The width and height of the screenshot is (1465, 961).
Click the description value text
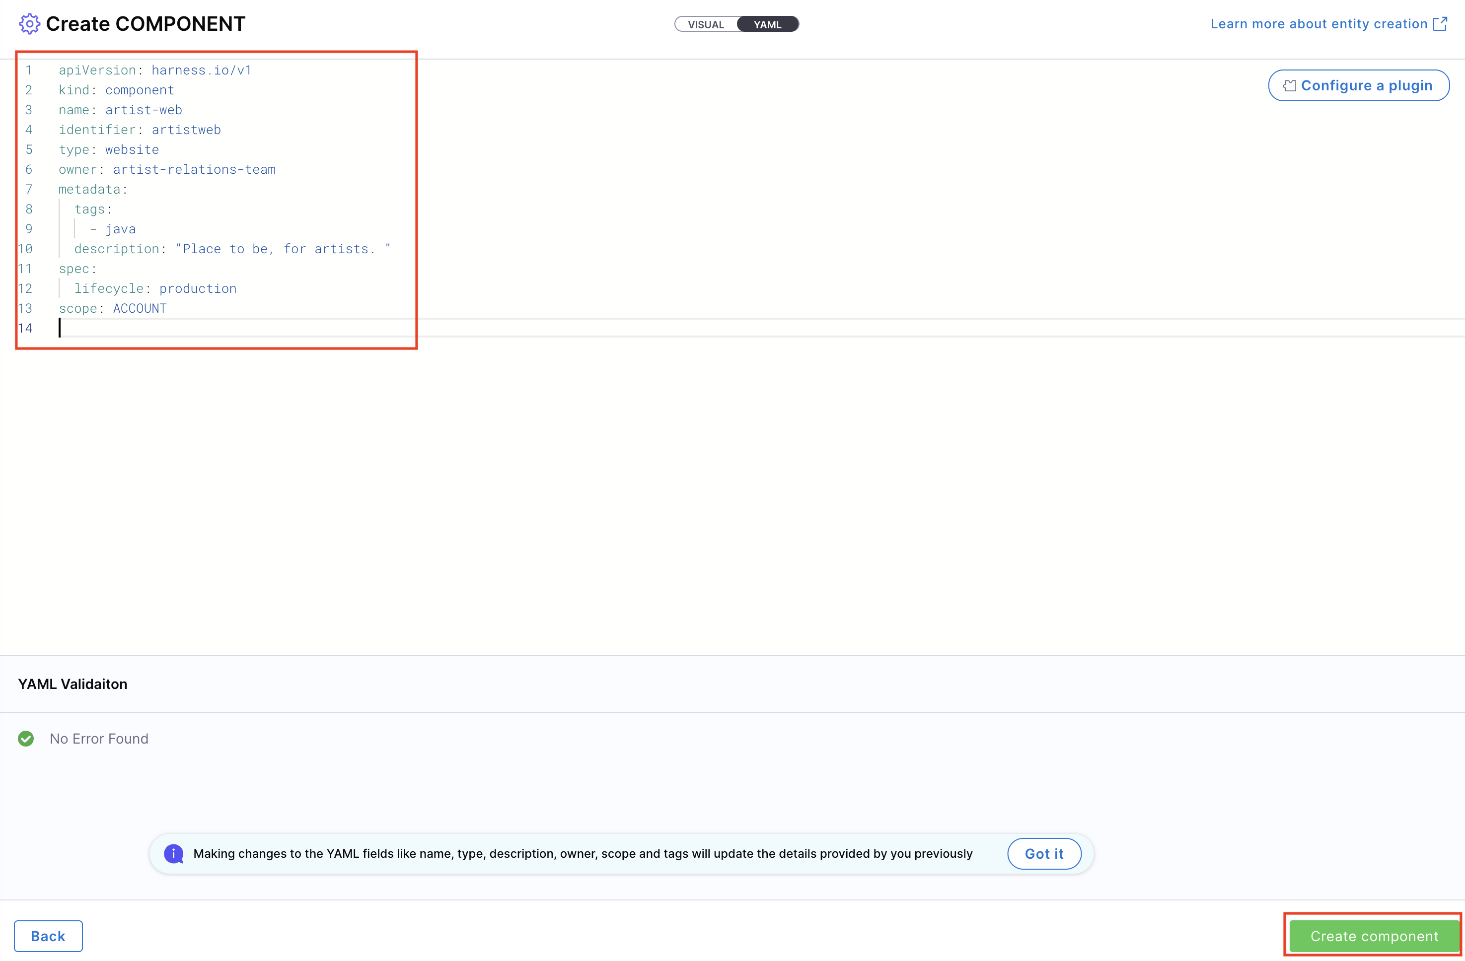click(283, 249)
